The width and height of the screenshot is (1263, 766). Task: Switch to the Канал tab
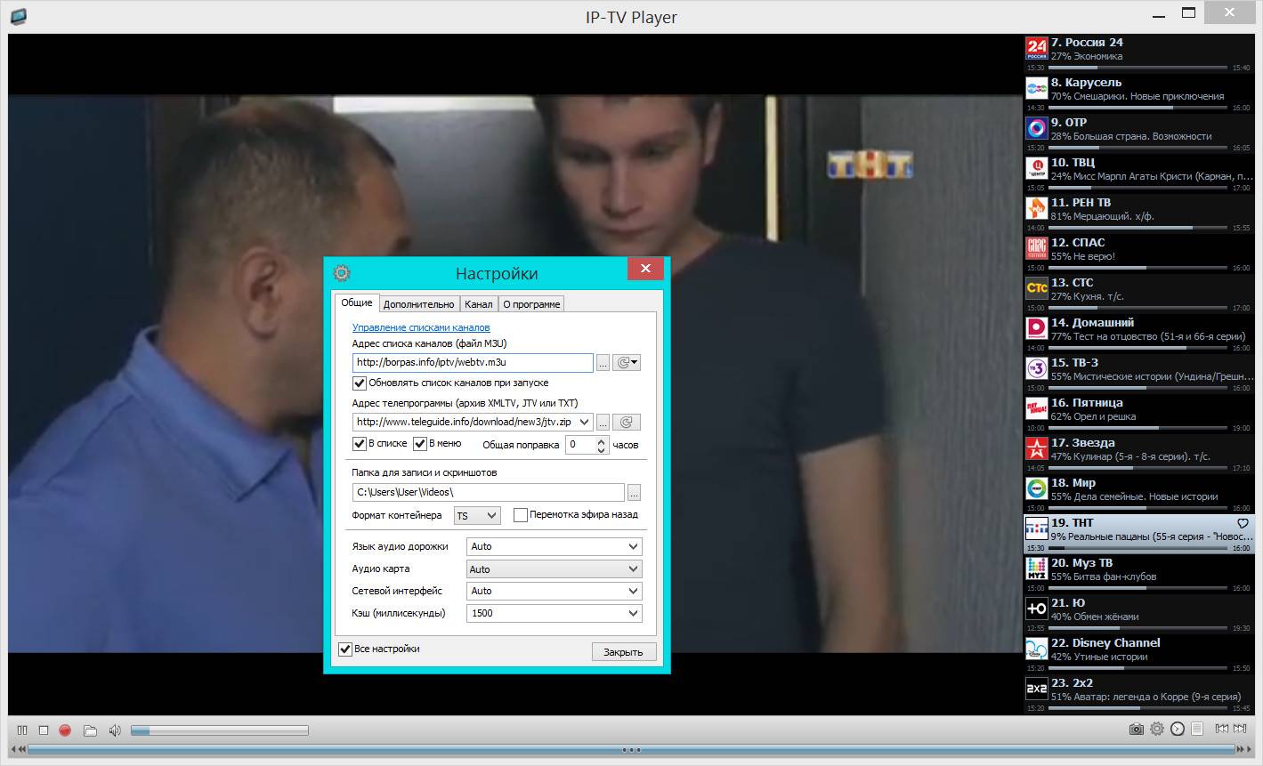pyautogui.click(x=479, y=304)
